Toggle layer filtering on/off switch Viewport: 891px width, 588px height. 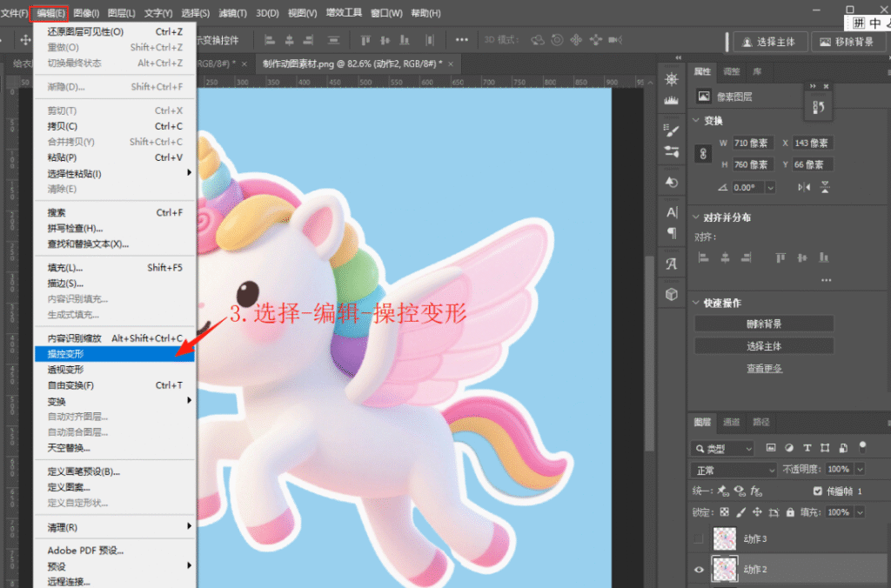coord(862,447)
